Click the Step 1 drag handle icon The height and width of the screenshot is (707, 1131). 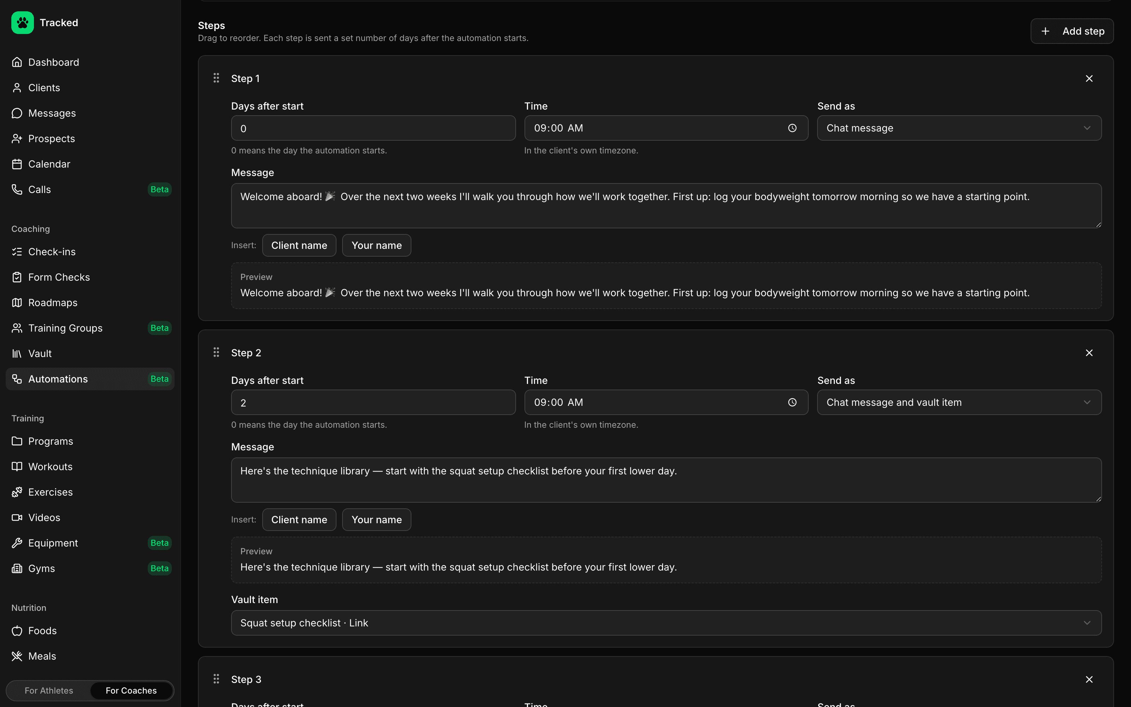[x=216, y=78]
